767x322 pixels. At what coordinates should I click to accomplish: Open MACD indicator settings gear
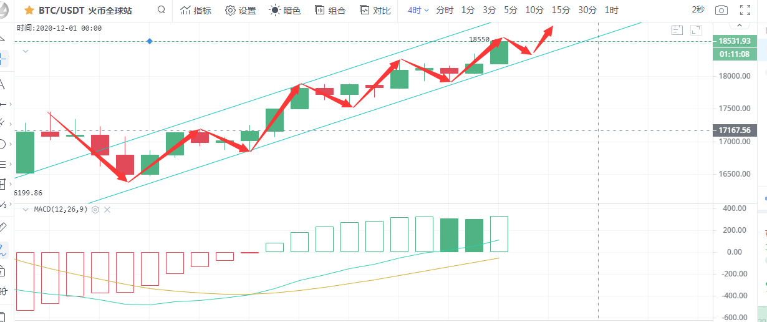95,210
